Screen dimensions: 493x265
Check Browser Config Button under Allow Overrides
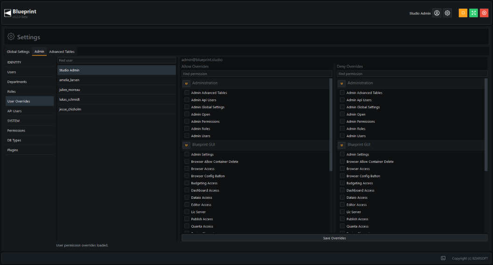click(x=187, y=176)
